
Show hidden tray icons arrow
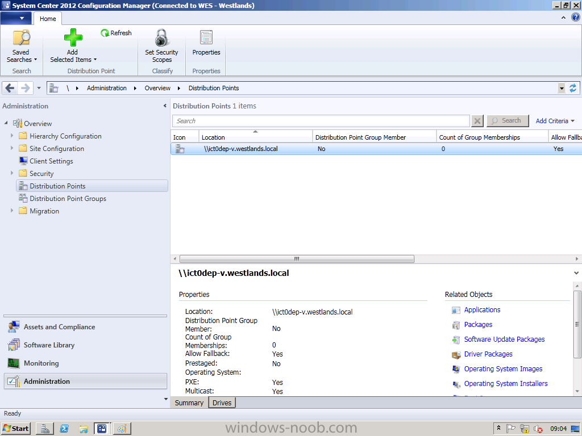coord(498,428)
